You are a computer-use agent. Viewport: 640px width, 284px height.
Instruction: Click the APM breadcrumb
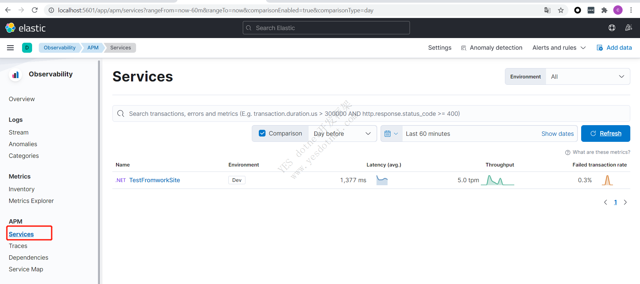[x=93, y=48]
